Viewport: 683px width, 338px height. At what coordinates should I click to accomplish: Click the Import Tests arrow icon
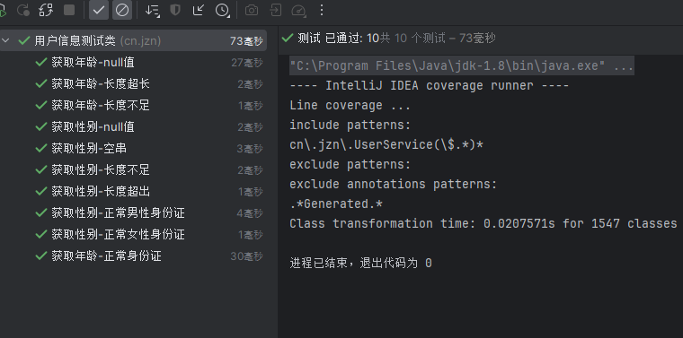(199, 10)
